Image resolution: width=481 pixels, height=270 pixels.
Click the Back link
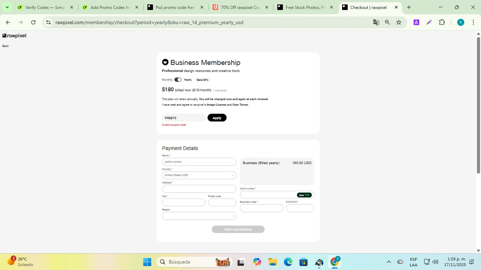pos(5,46)
